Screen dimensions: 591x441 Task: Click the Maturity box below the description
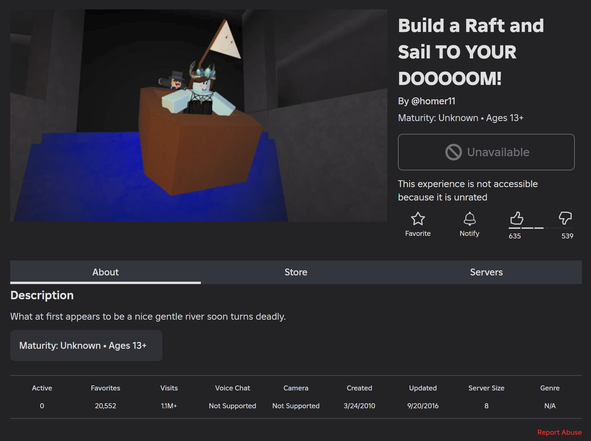pyautogui.click(x=86, y=346)
